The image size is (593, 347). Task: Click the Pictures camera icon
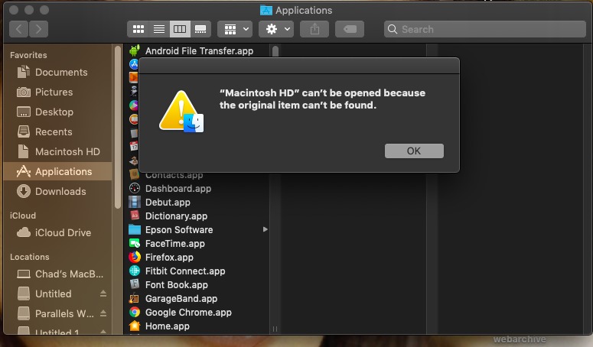pyautogui.click(x=24, y=92)
